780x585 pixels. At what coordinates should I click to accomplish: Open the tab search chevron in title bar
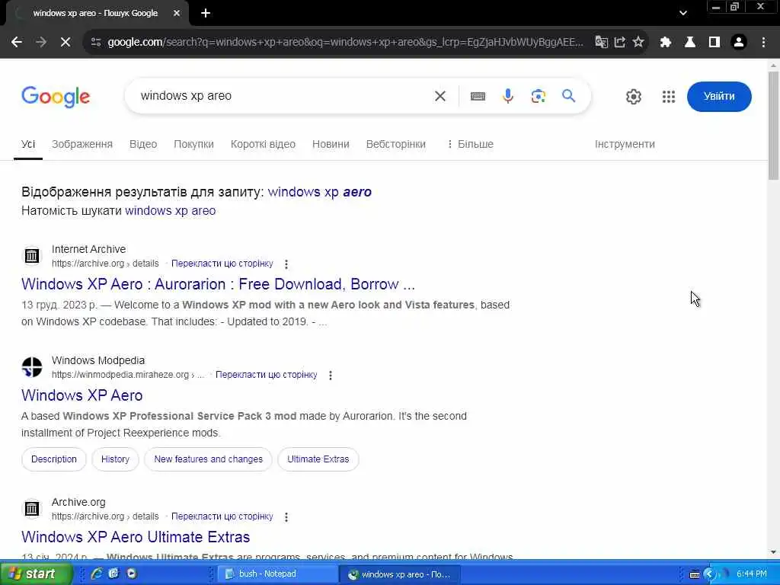click(x=683, y=13)
